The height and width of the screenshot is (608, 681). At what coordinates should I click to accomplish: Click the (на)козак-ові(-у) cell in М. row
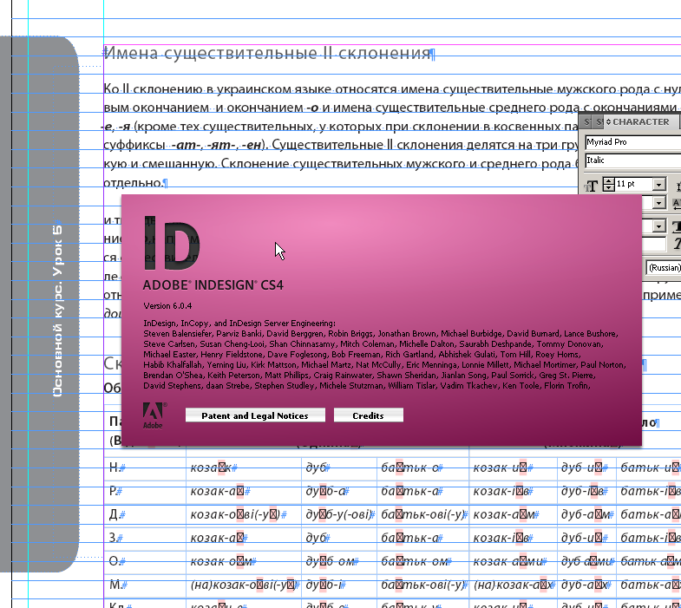[x=243, y=585]
